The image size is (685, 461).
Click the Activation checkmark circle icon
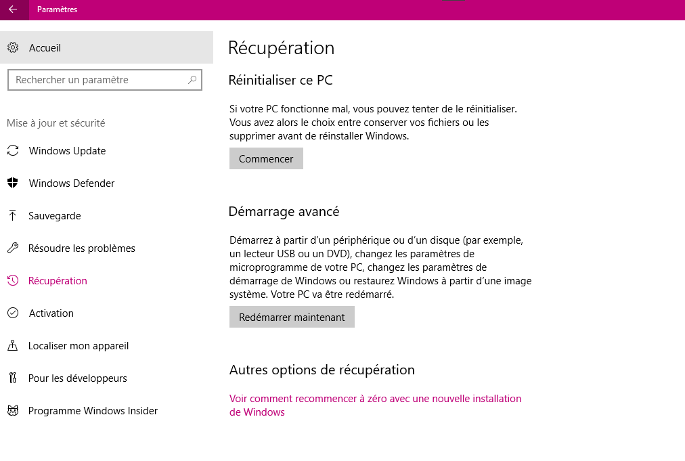13,313
